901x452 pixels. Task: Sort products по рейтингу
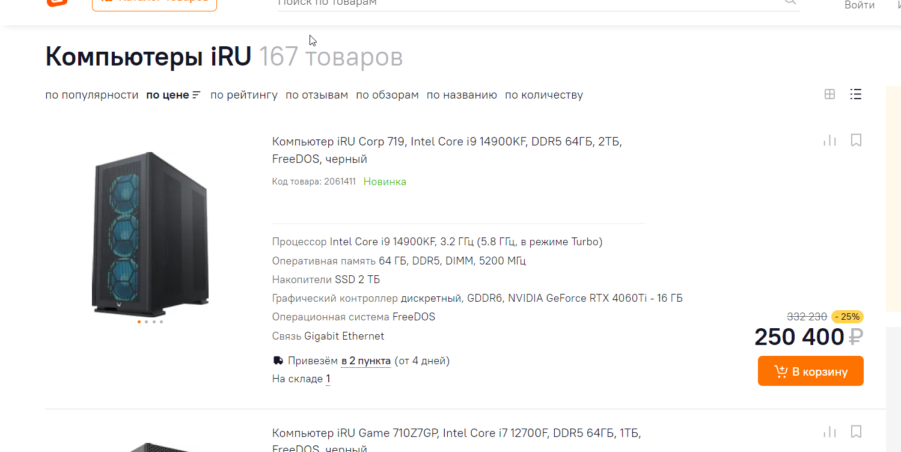coord(244,95)
